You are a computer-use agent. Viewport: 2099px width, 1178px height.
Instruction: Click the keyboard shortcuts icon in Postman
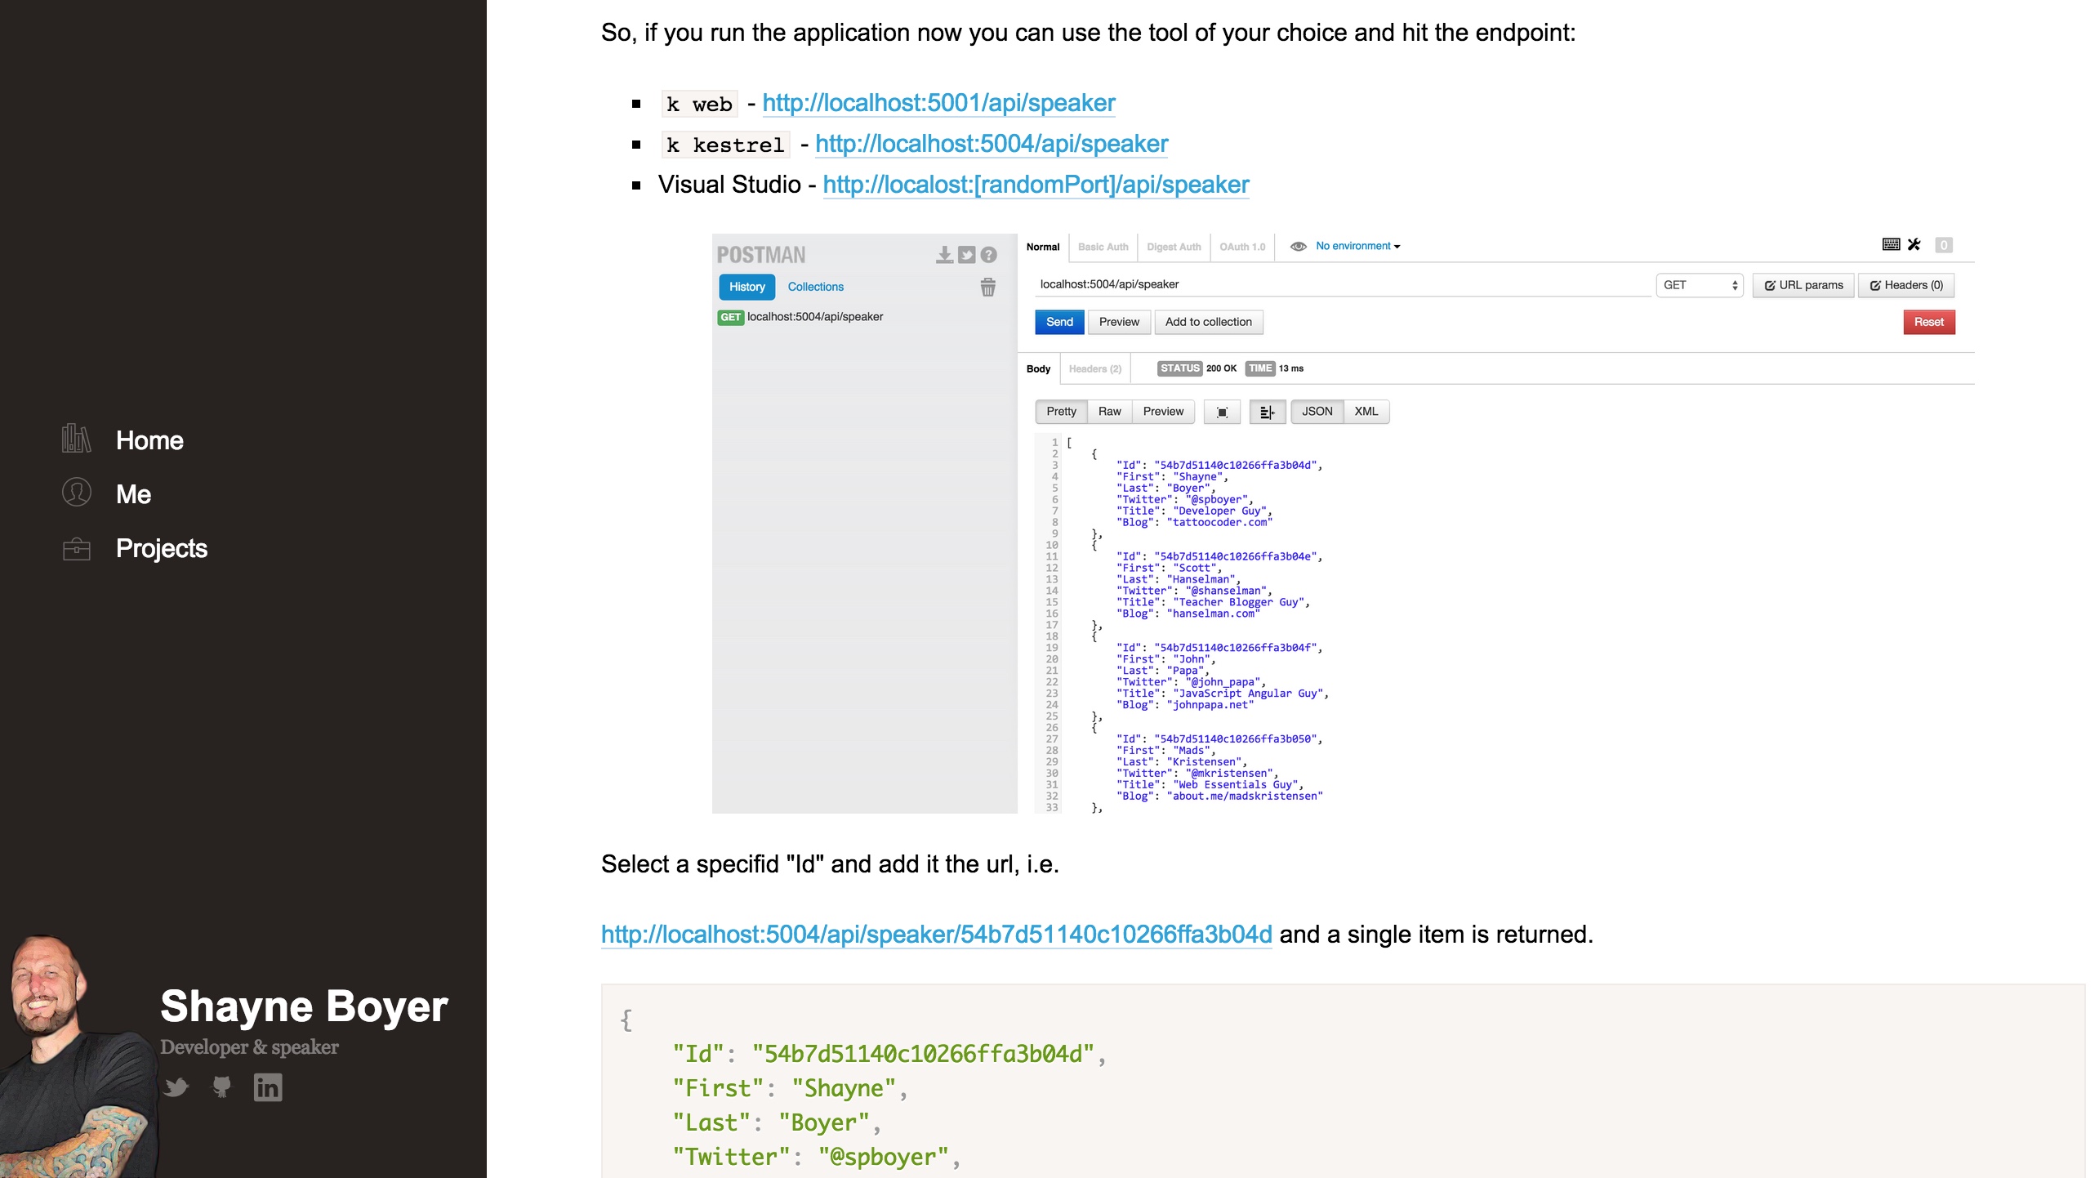tap(1891, 244)
